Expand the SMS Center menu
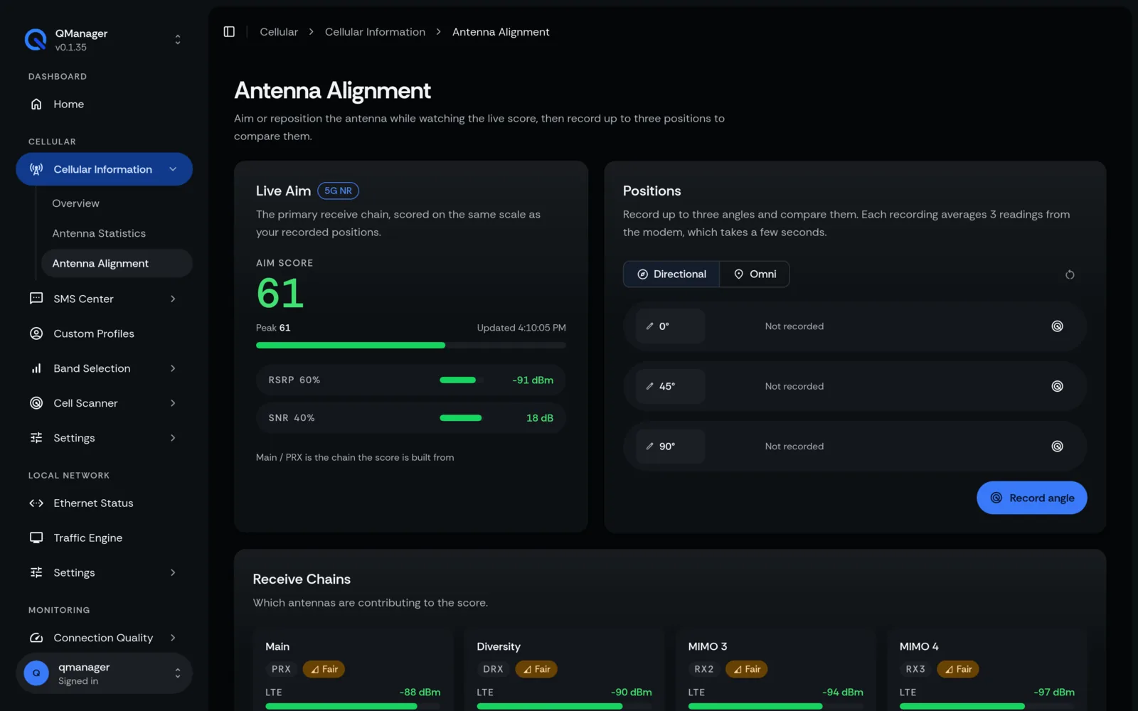This screenshot has height=711, width=1138. tap(104, 299)
